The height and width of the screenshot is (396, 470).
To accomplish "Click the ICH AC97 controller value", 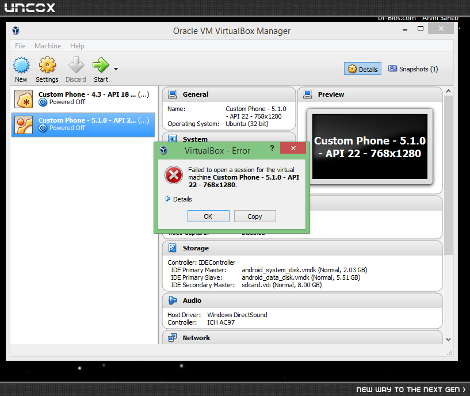I will [221, 322].
